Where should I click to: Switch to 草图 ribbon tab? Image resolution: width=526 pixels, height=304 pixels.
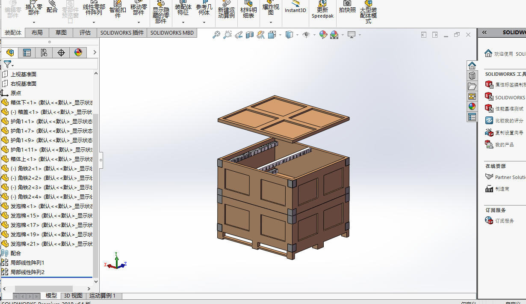pyautogui.click(x=61, y=33)
